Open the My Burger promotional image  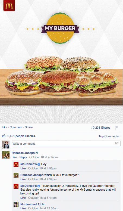click(61, 61)
